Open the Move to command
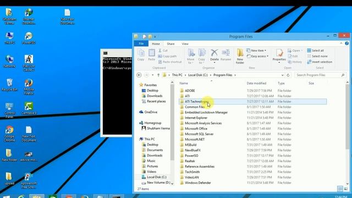352x198 pixels. click(x=191, y=56)
